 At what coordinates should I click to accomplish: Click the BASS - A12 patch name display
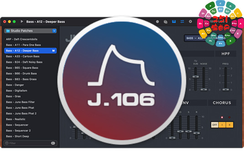click(x=210, y=38)
